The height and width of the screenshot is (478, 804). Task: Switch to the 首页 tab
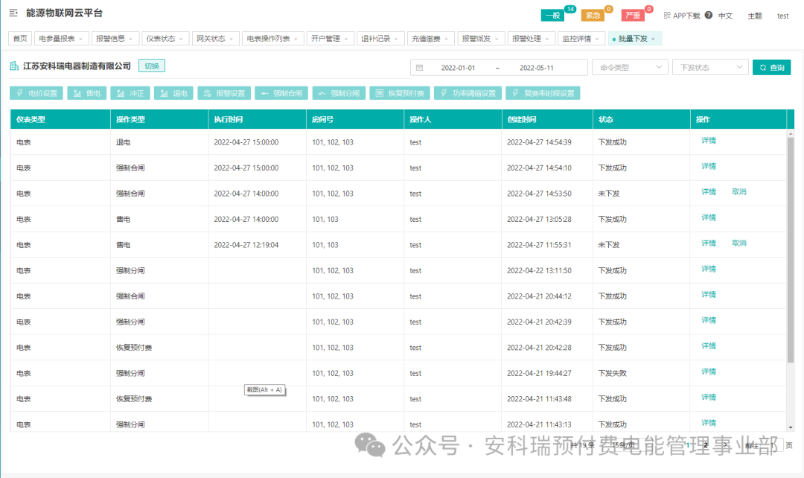point(20,39)
